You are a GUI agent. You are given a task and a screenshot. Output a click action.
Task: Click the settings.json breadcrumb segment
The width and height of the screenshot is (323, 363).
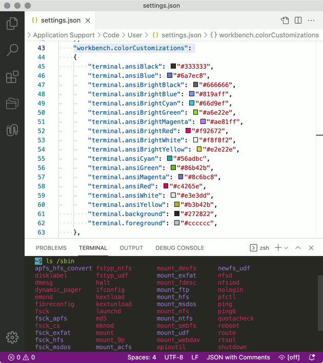click(x=177, y=35)
